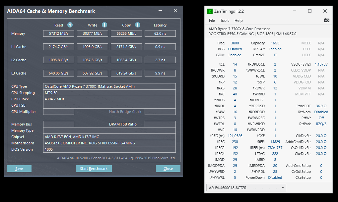
Task: Click L2 Cache latency 2.7 ns
Action: [x=160, y=60]
